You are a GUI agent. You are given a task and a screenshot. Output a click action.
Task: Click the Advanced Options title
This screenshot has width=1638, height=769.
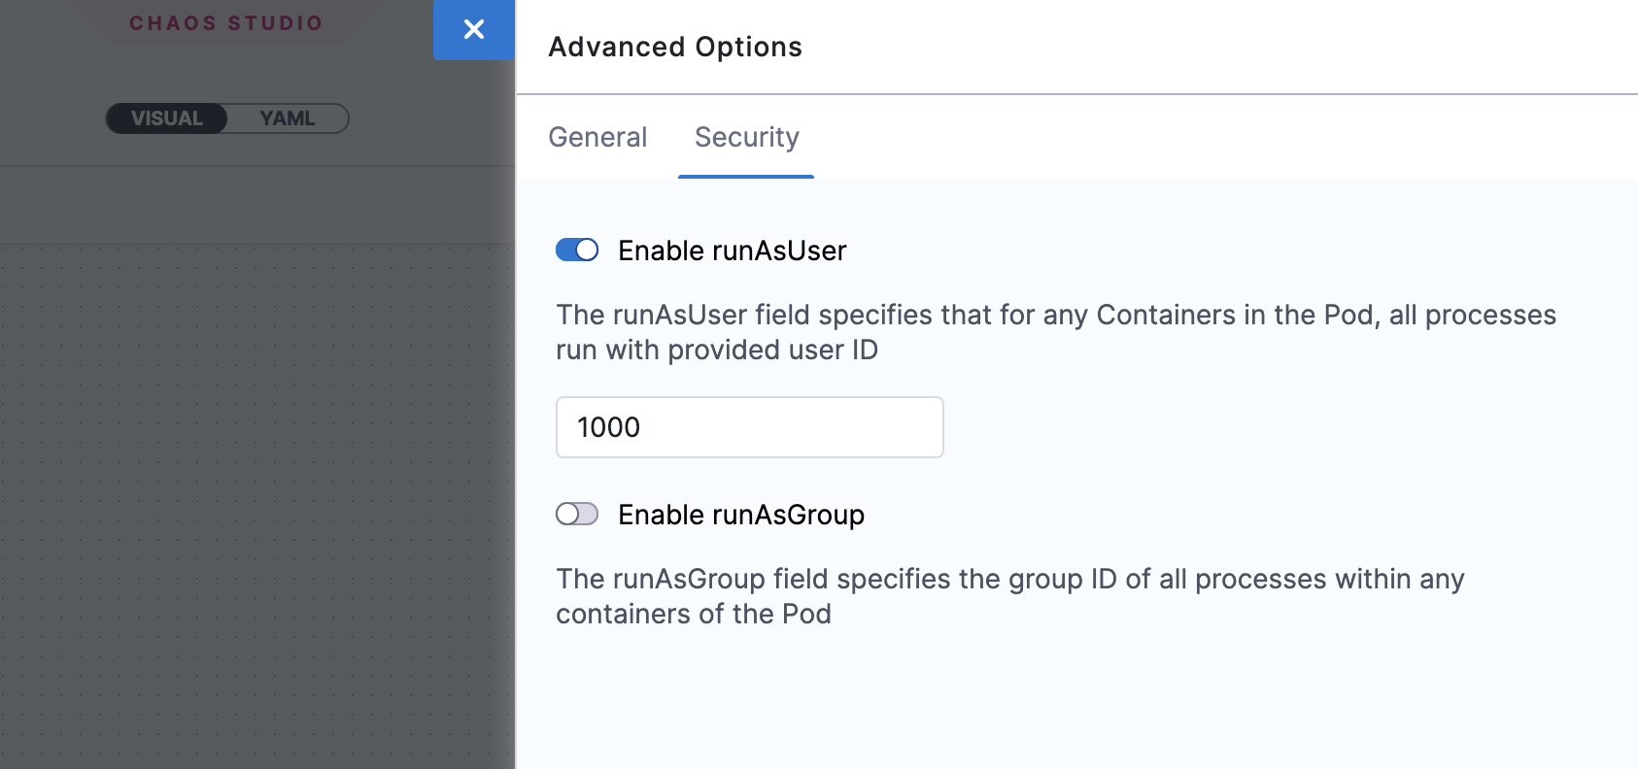(x=675, y=47)
